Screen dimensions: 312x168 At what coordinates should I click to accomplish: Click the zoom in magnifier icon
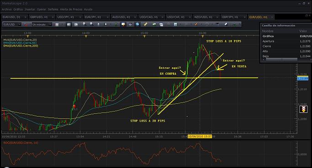(x=85, y=24)
